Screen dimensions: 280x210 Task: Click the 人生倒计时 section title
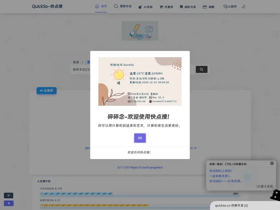[44, 181]
